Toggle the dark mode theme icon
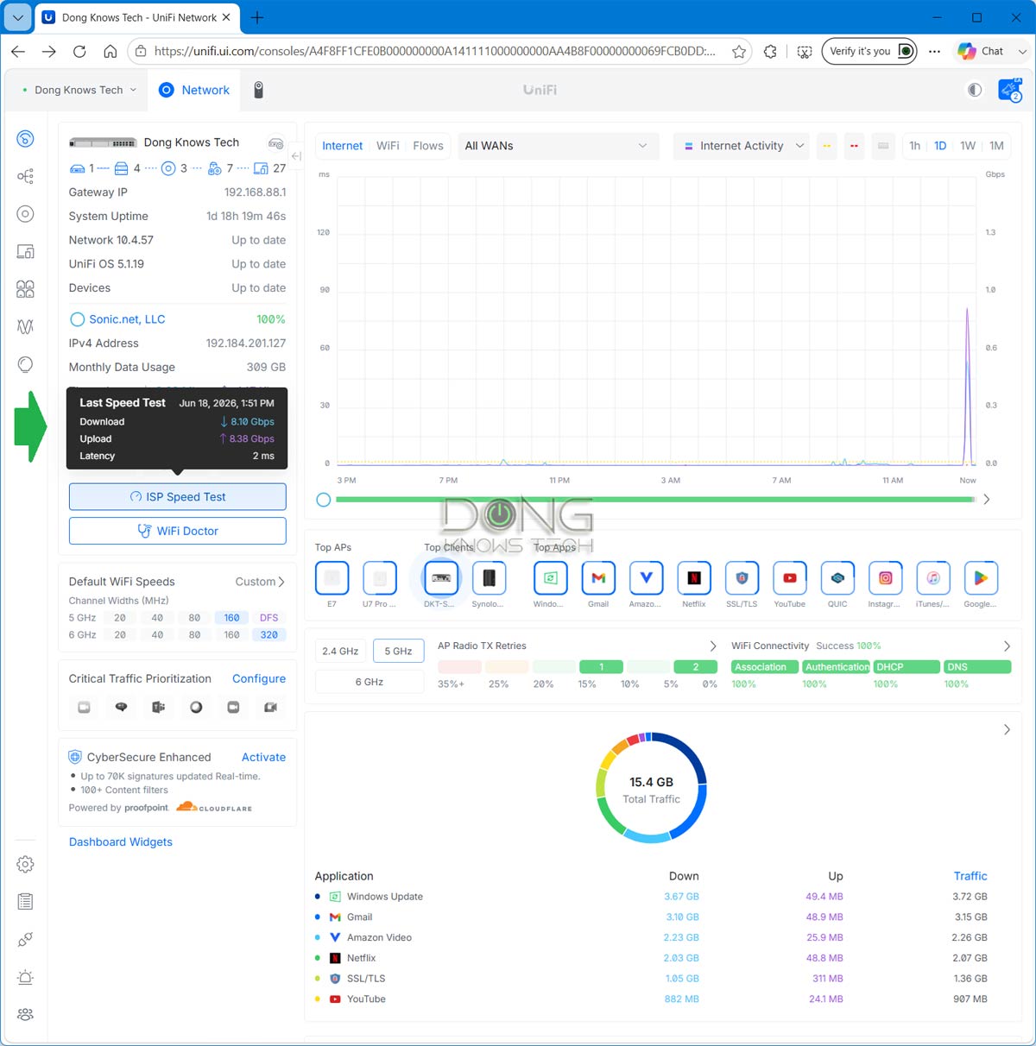Screen dimensions: 1036x1046 pos(975,90)
